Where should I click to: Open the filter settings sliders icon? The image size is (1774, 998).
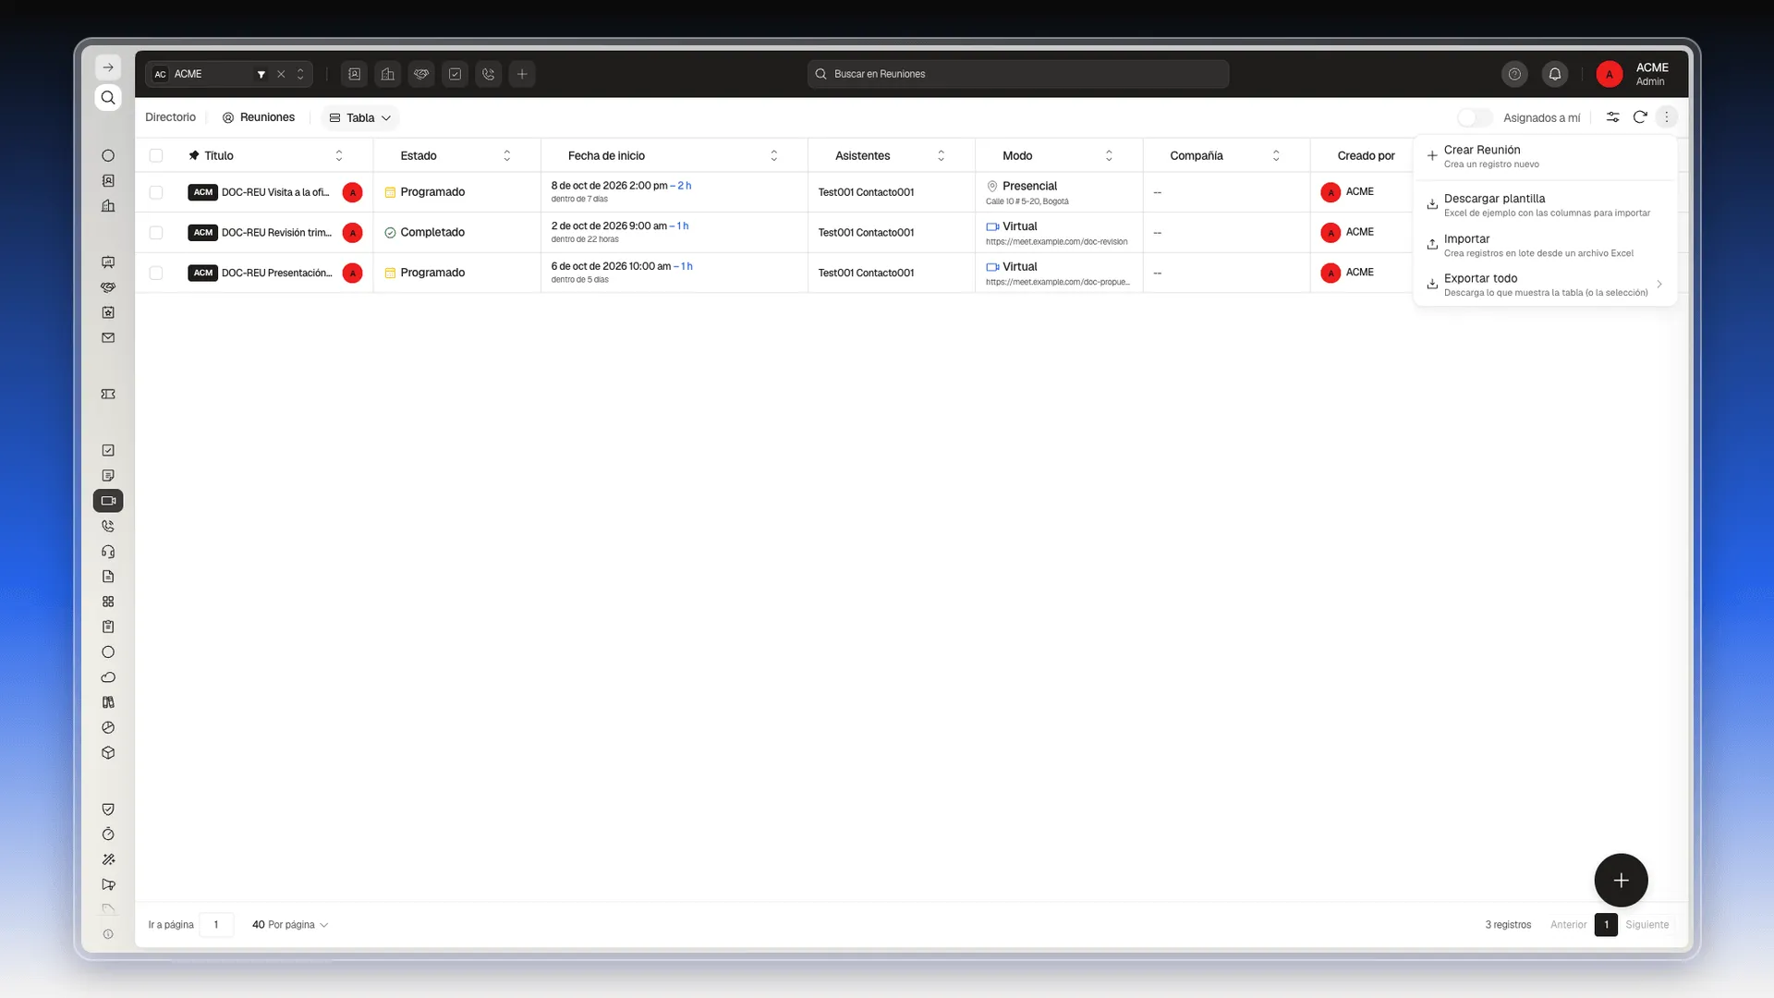(1612, 117)
